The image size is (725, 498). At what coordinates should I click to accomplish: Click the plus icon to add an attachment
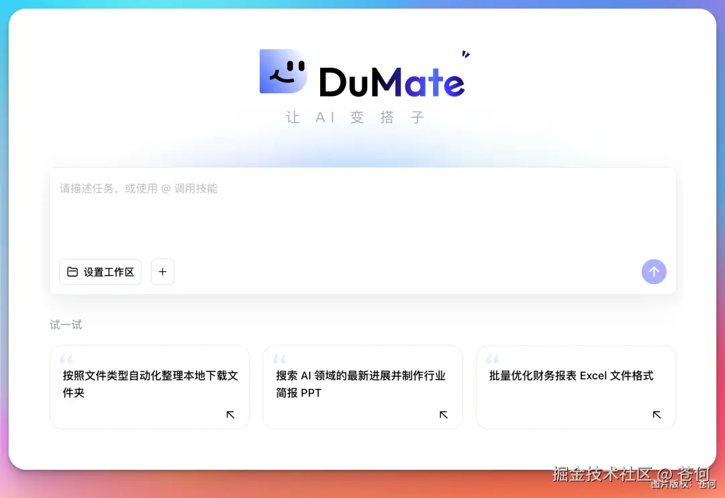162,271
